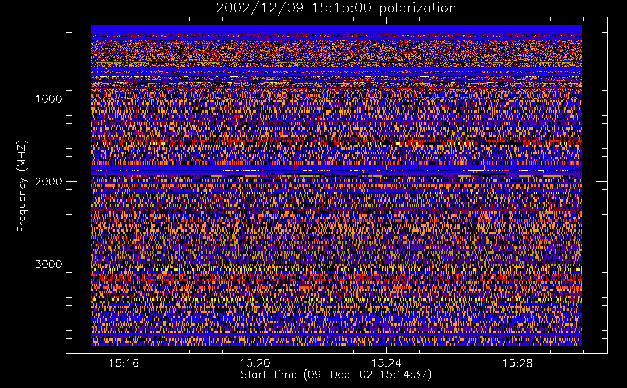Click the 15:28 time tick label
627x388 pixels.
[x=518, y=364]
